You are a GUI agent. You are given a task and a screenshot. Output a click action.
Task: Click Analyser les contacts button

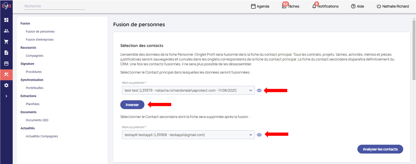[380, 149]
